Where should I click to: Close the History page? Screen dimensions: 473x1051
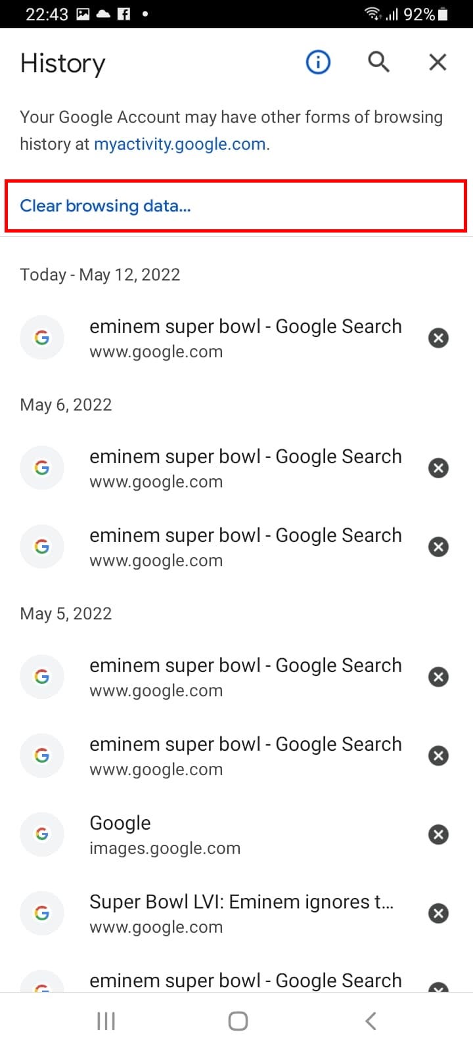tap(437, 62)
